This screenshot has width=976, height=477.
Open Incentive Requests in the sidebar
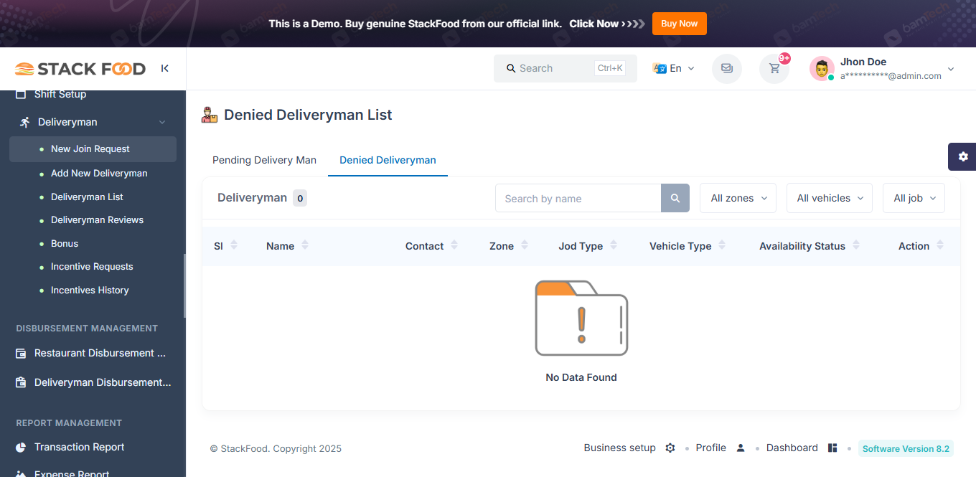92,266
